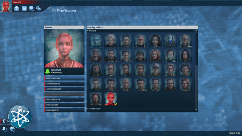Click the profile silhouette icon beside Profildaten
The width and height of the screenshot is (242, 136).
point(53,11)
